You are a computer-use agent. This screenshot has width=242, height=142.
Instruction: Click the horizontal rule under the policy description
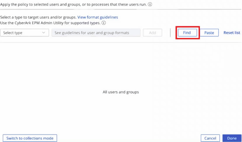tap(121, 9)
